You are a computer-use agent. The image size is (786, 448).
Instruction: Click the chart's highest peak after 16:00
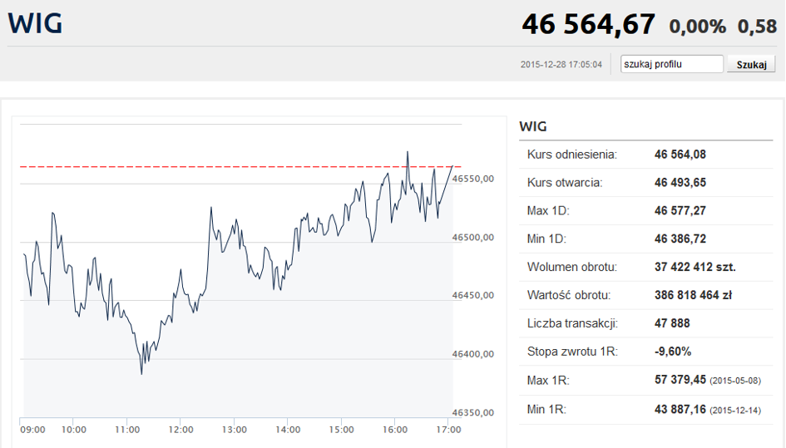pos(408,152)
